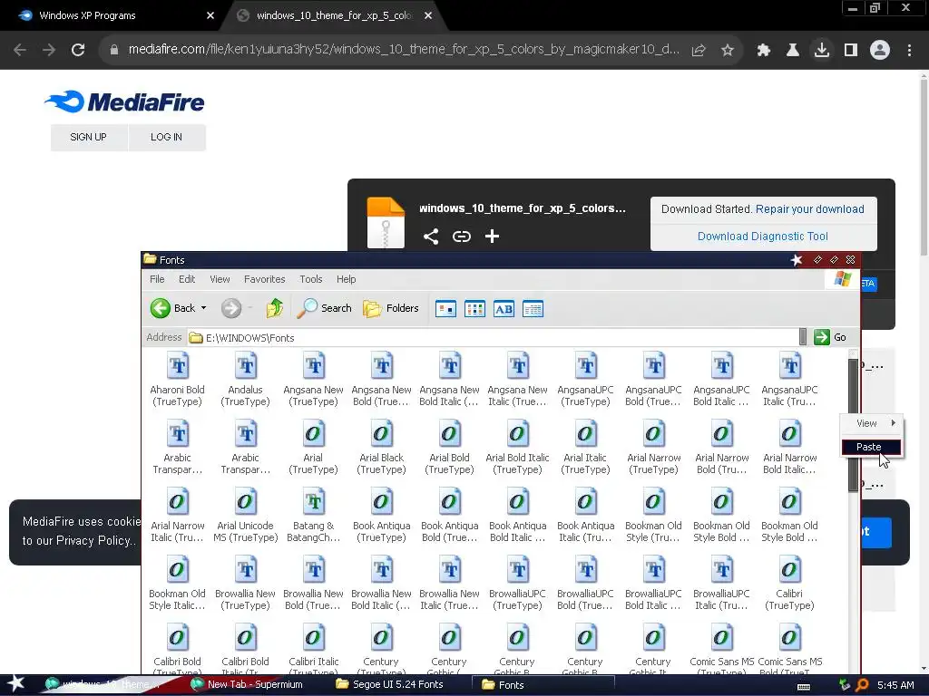929x696 pixels.
Task: Switch to Segoe UI 5.24 Fonts taskbar item
Action: point(391,685)
